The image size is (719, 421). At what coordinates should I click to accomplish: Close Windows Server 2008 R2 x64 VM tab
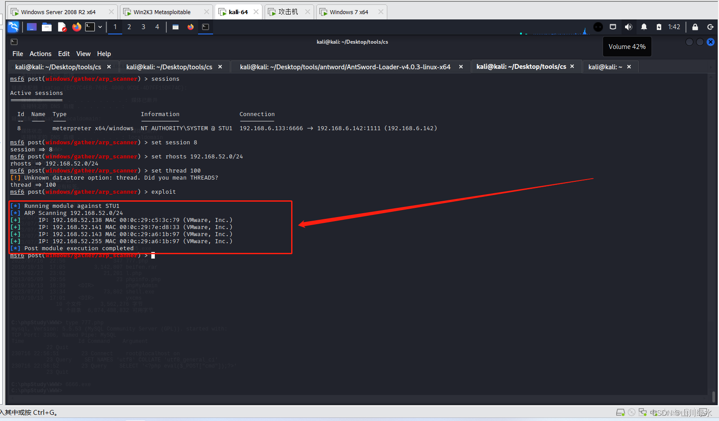tap(111, 12)
